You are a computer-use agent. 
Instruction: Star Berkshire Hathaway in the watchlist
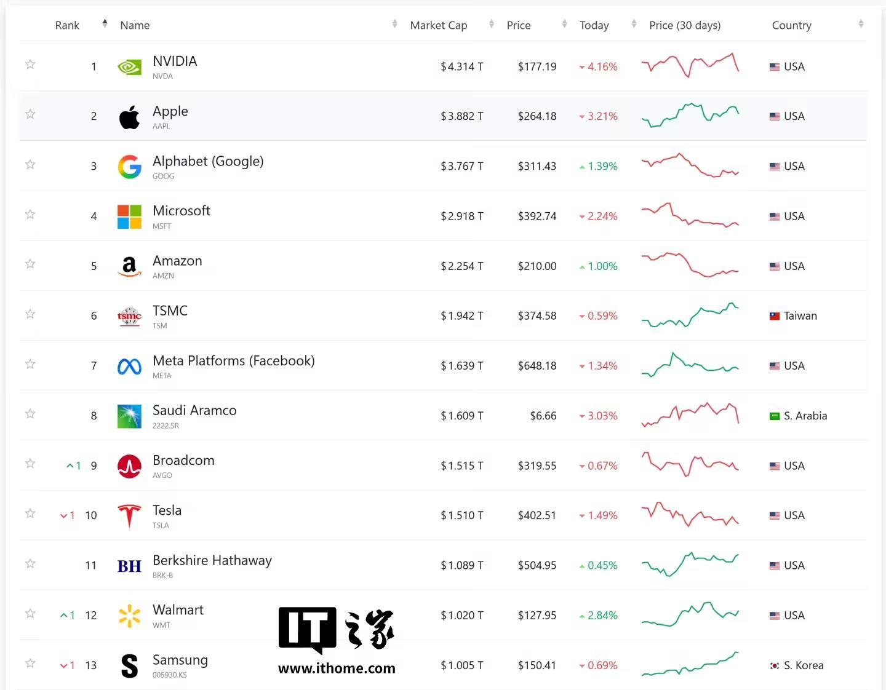[x=30, y=564]
